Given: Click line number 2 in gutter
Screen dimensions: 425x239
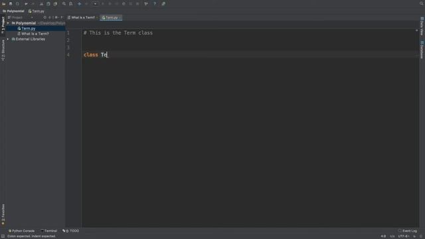Looking at the screenshot, I should coord(68,40).
